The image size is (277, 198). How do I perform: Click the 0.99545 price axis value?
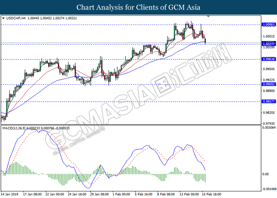[x=269, y=69]
